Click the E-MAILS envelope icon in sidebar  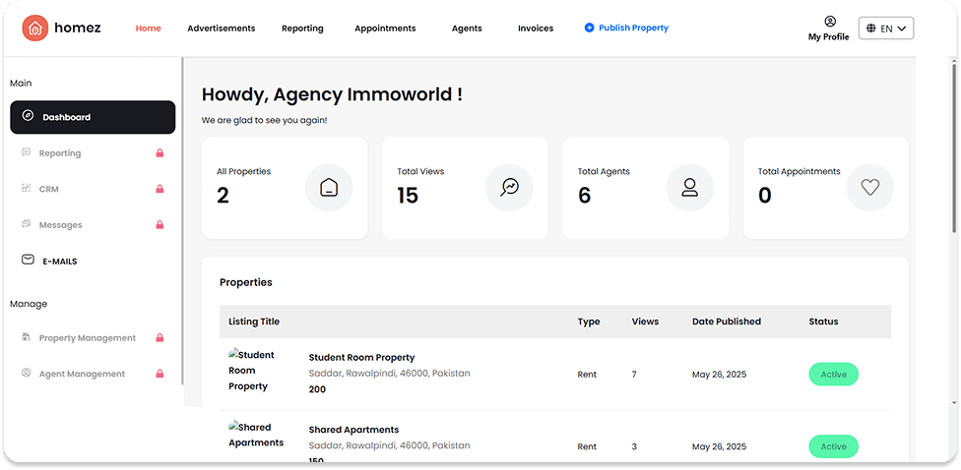pyautogui.click(x=28, y=261)
